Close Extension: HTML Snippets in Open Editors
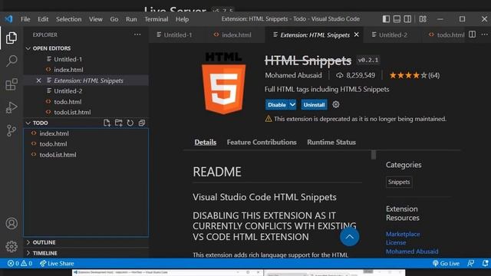The image size is (491, 276). click(x=38, y=80)
